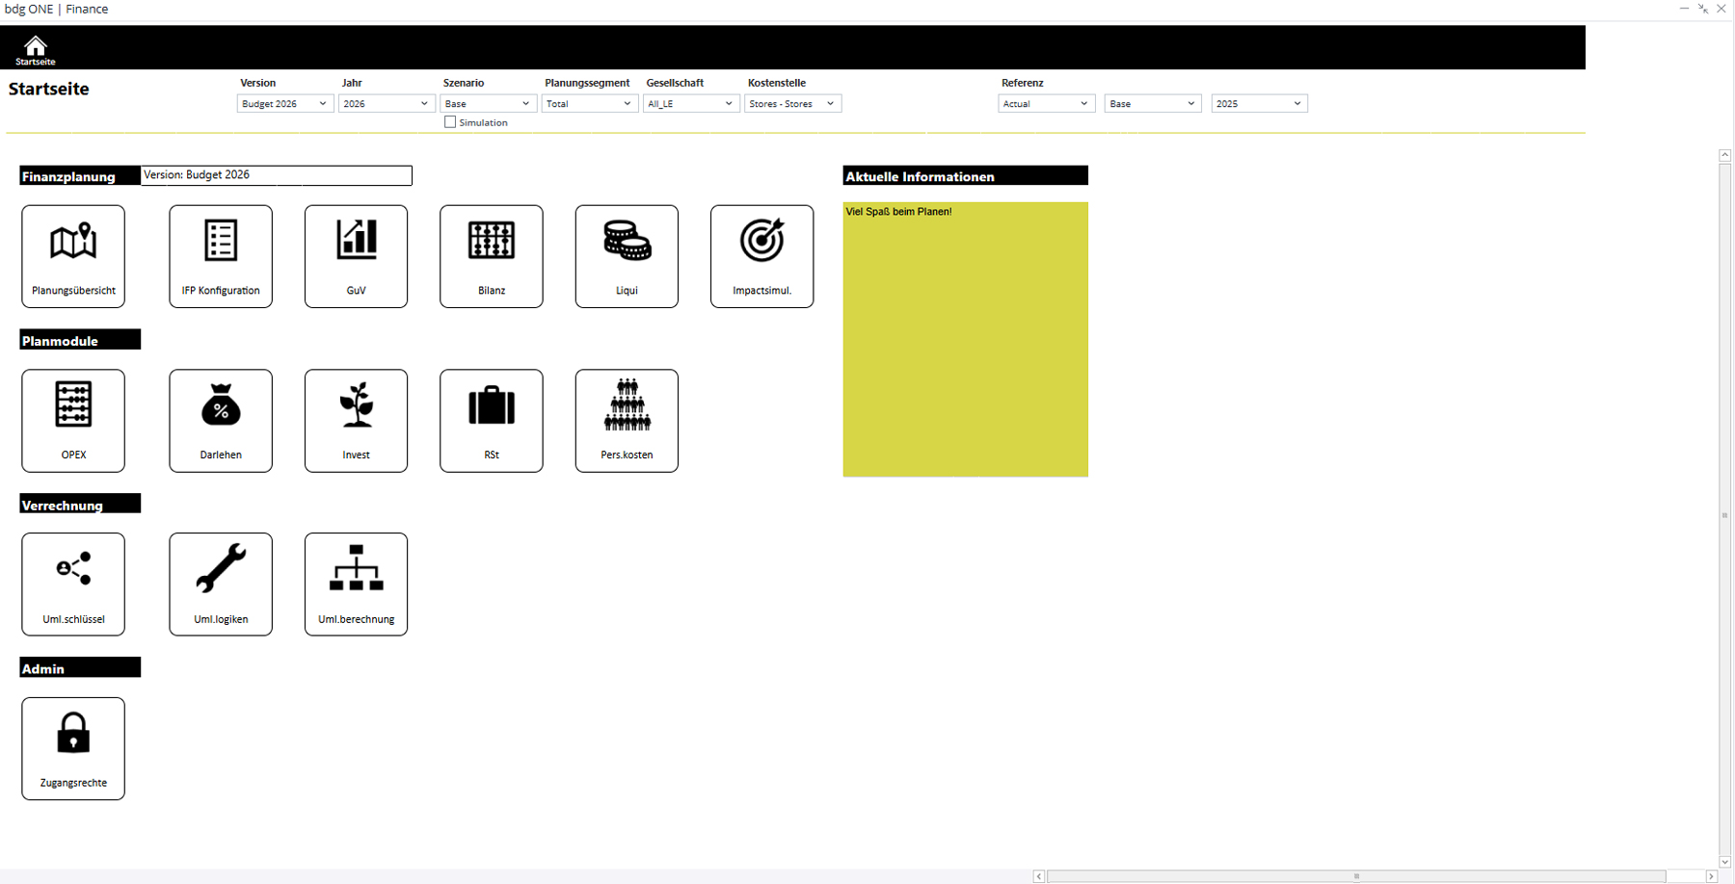Go to Startseite home tab
Screen dimensions: 1735x884
pyautogui.click(x=36, y=50)
